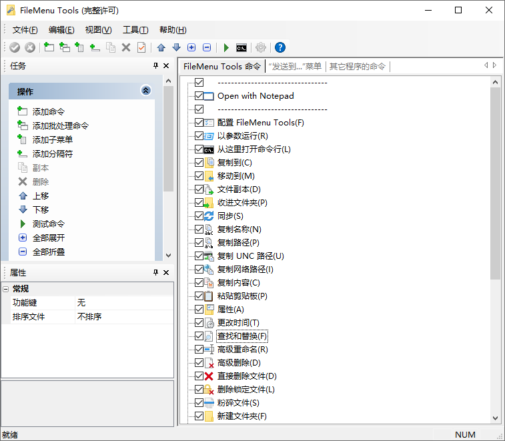Click the move down arrow in toolbar
Screen dimensions: 505x441
click(176, 47)
